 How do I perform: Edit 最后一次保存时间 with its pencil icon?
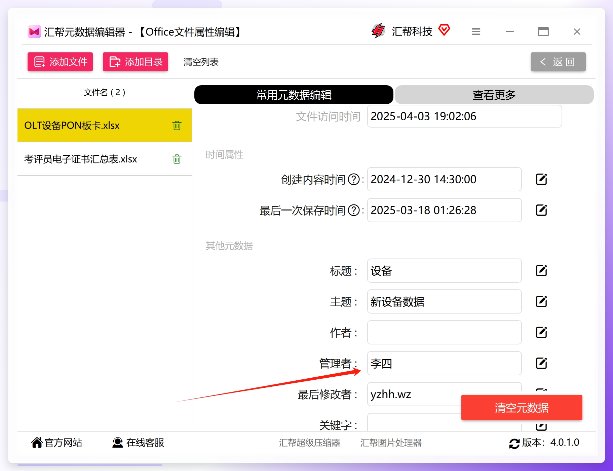[x=541, y=210]
